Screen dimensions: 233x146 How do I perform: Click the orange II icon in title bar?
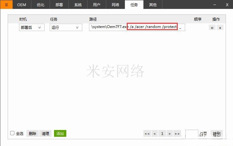[6, 5]
